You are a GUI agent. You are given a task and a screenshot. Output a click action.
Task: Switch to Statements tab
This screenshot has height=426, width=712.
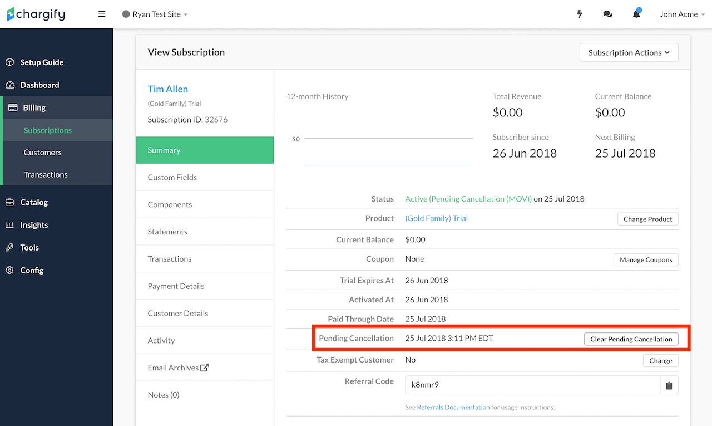click(205, 232)
